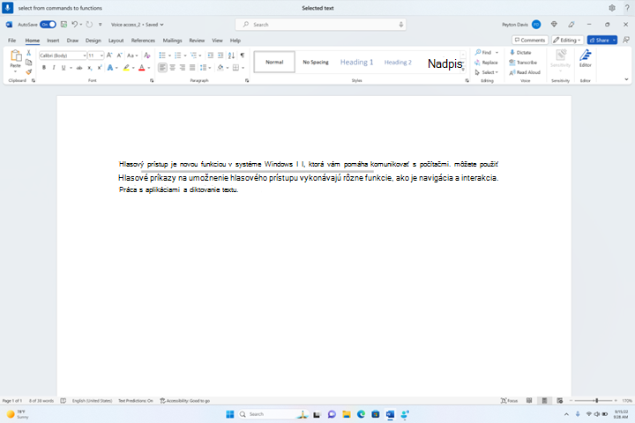Expand the font size dropdown
The height and width of the screenshot is (423, 635).
[x=101, y=56]
